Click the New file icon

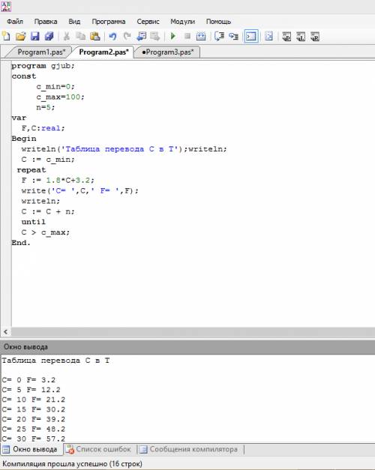(6, 36)
